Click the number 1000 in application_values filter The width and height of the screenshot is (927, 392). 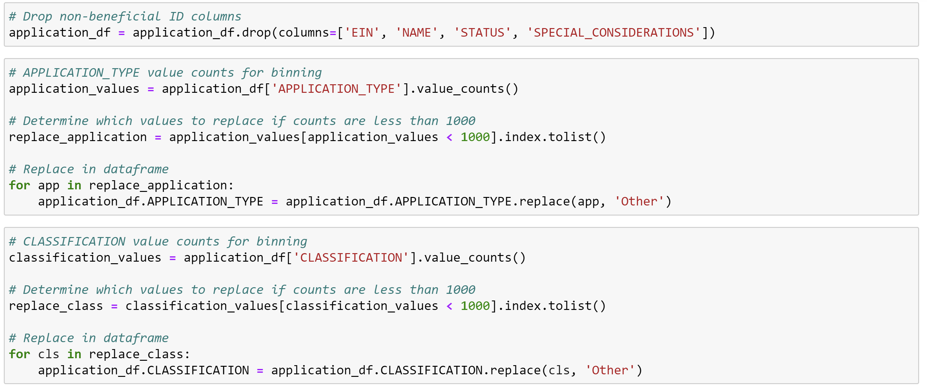475,137
